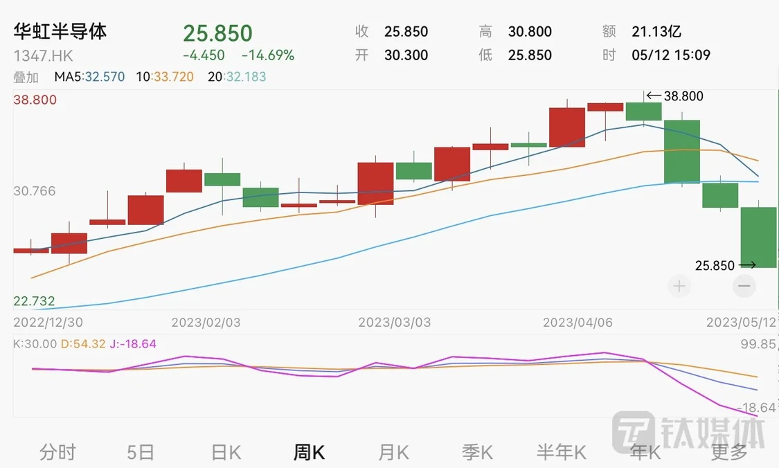
Task: Tap the turnover value 21.13亿
Action: [x=656, y=31]
